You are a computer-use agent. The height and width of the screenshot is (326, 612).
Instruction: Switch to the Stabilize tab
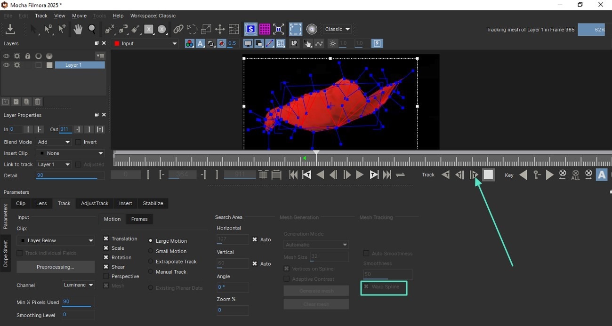[x=153, y=203]
